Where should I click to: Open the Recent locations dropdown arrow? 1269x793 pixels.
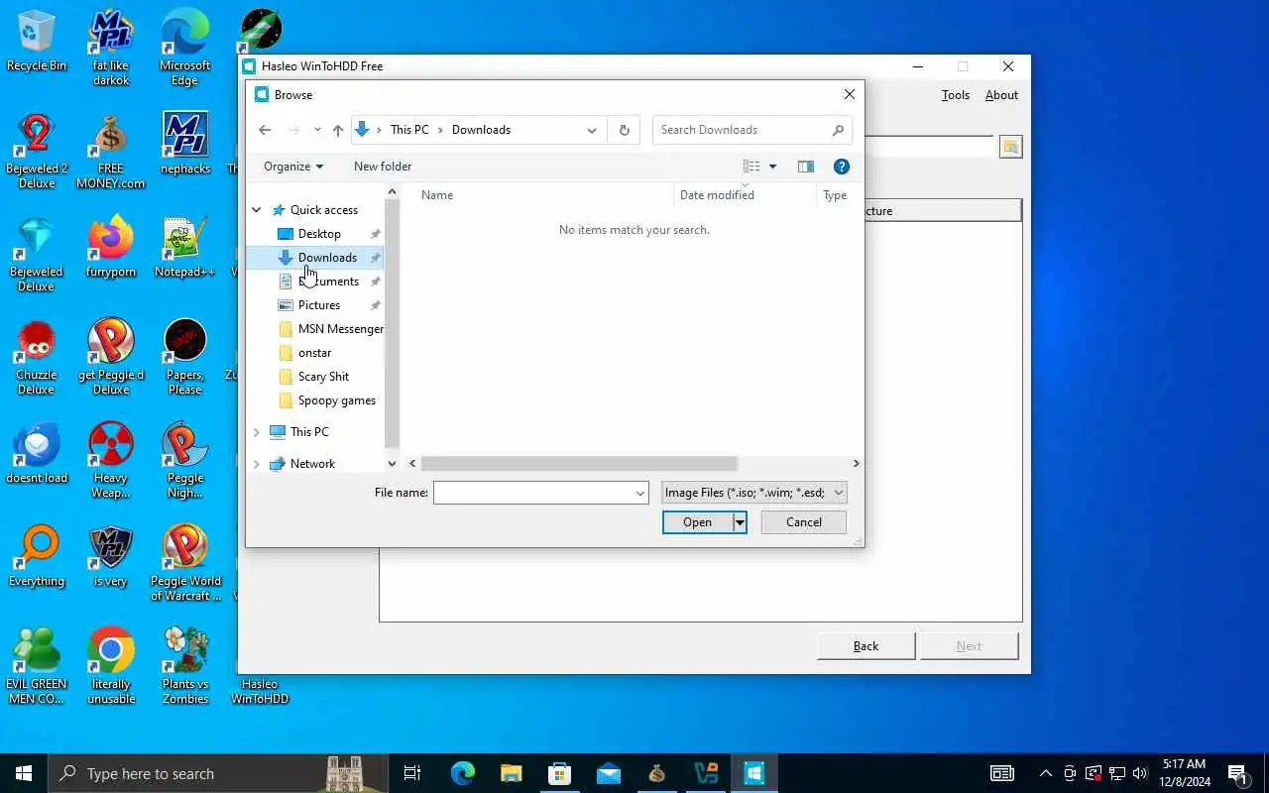[317, 130]
